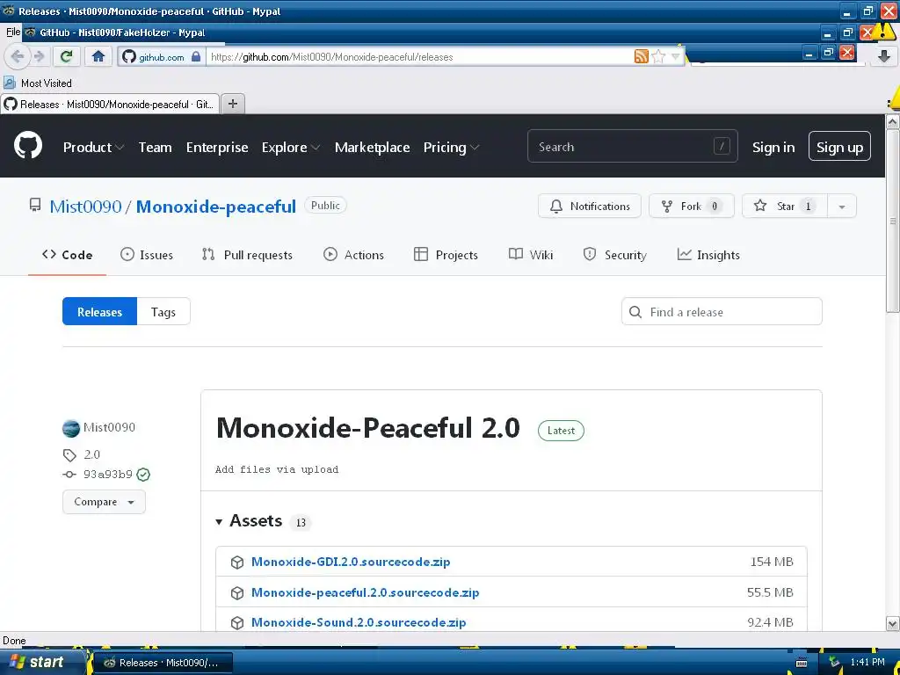Go to the browser home page
Viewport: 900px width, 675px height.
pos(98,56)
